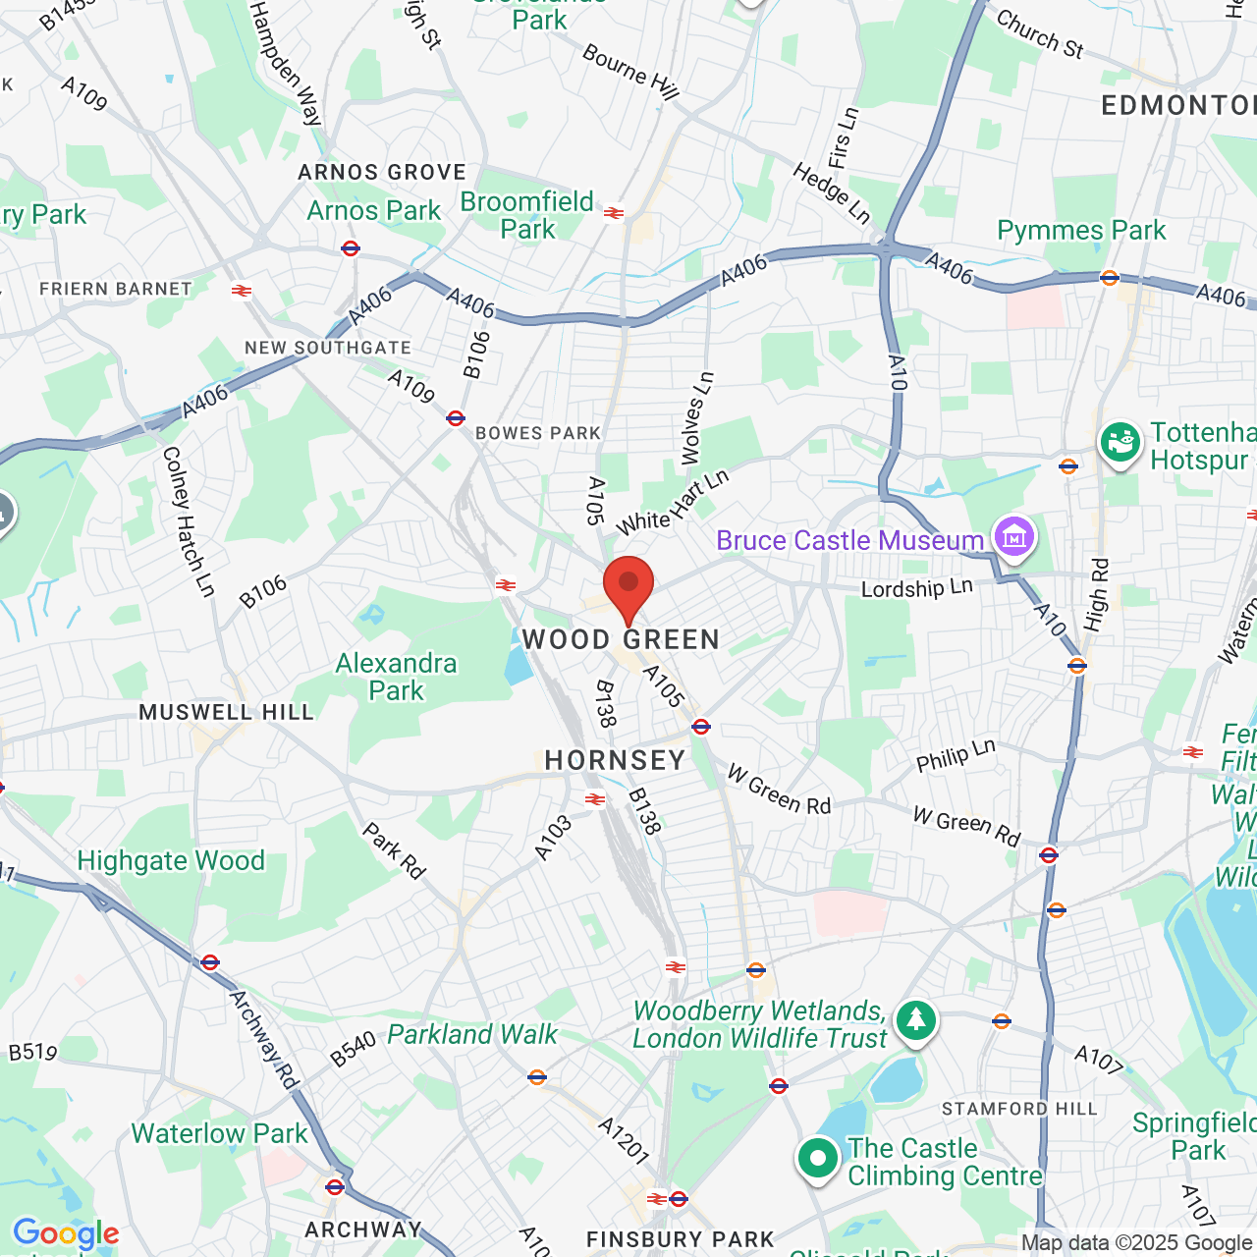The image size is (1257, 1257).
Task: Click the Map data ©2025 Google text
Action: click(x=1136, y=1243)
